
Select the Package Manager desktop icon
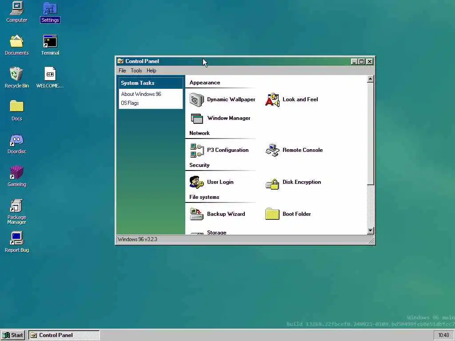pyautogui.click(x=16, y=212)
